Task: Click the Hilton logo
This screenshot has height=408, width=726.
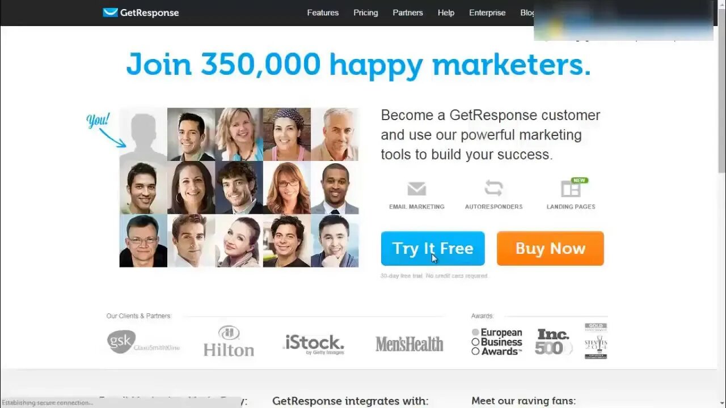Action: click(x=229, y=341)
